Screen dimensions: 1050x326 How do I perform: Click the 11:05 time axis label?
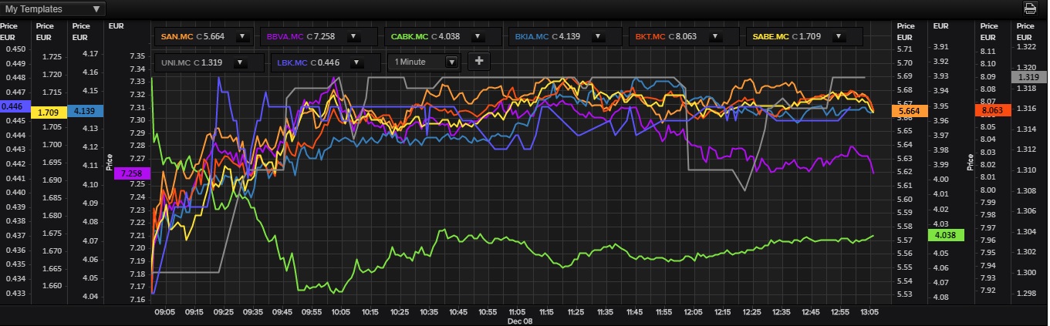click(x=518, y=312)
